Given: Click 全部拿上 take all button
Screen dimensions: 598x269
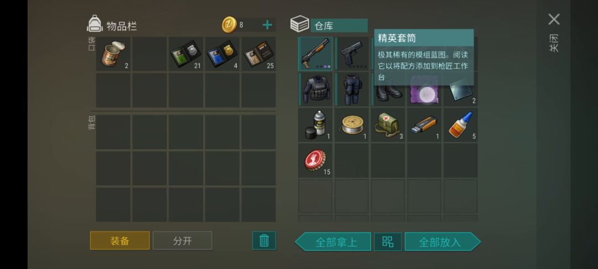Looking at the screenshot, I should tap(333, 241).
